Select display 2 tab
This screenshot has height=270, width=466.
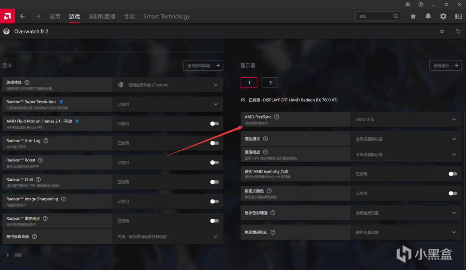270,83
